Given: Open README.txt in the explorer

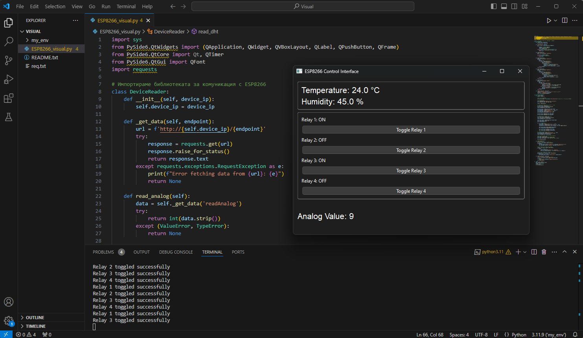Looking at the screenshot, I should point(51,57).
